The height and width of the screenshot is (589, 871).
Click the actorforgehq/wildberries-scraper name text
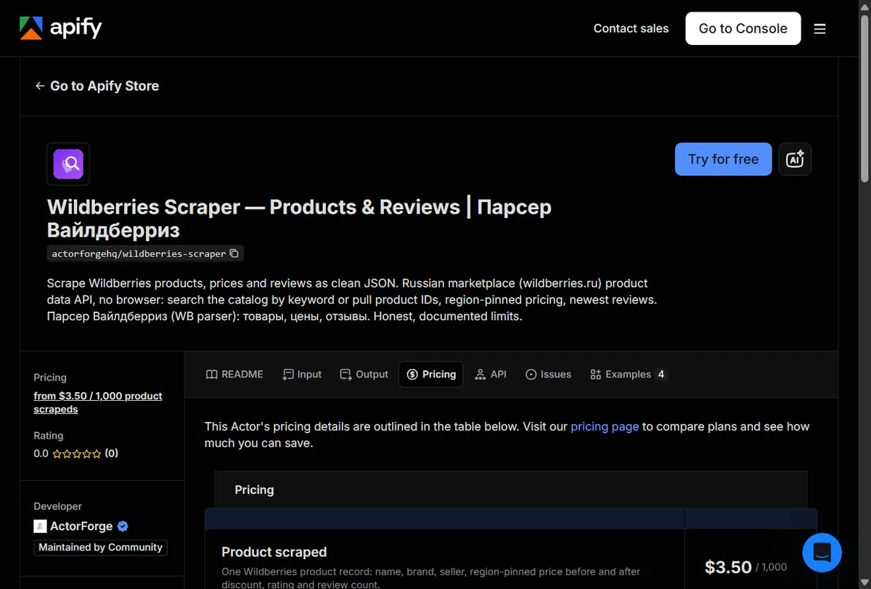(x=139, y=253)
